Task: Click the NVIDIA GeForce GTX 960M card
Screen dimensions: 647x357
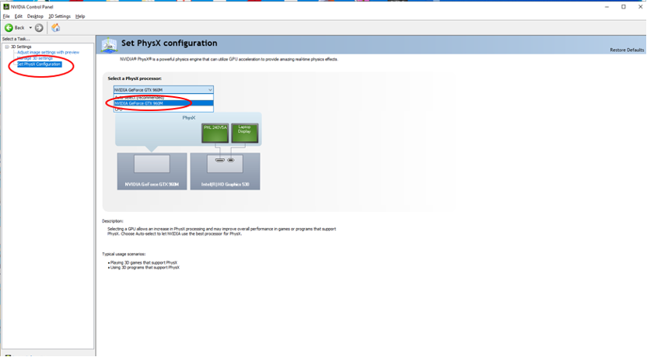Action: click(152, 172)
